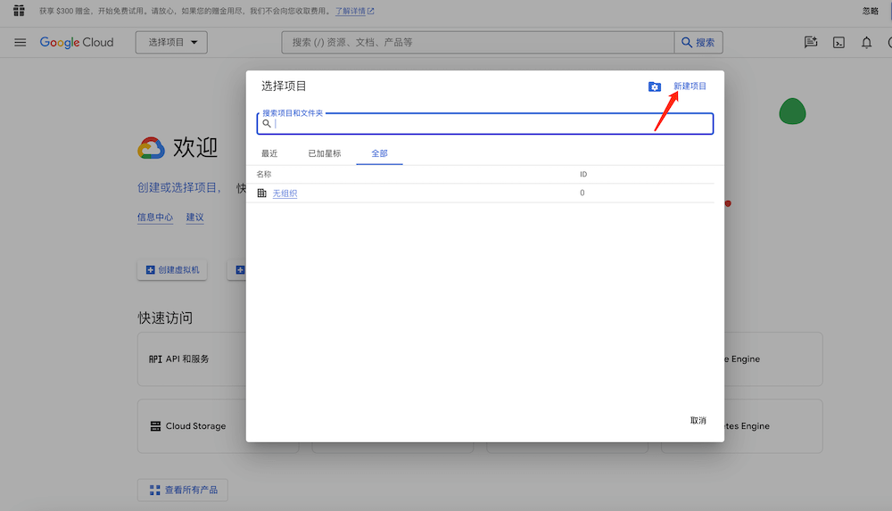This screenshot has height=511, width=892.
Task: Click the 了解详情 link in the banner
Action: (x=354, y=12)
